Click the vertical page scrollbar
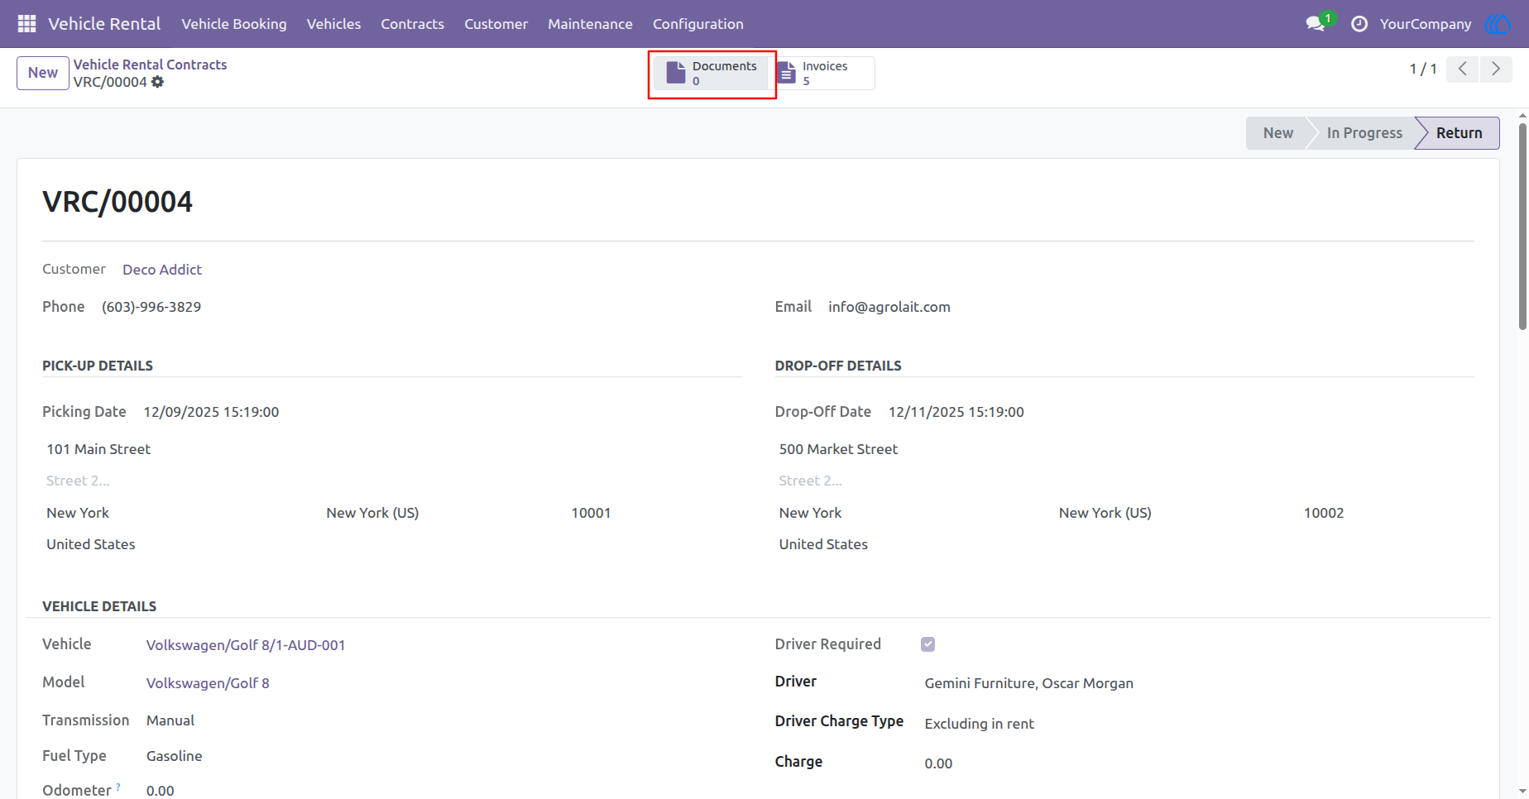This screenshot has height=799, width=1529. click(x=1522, y=227)
